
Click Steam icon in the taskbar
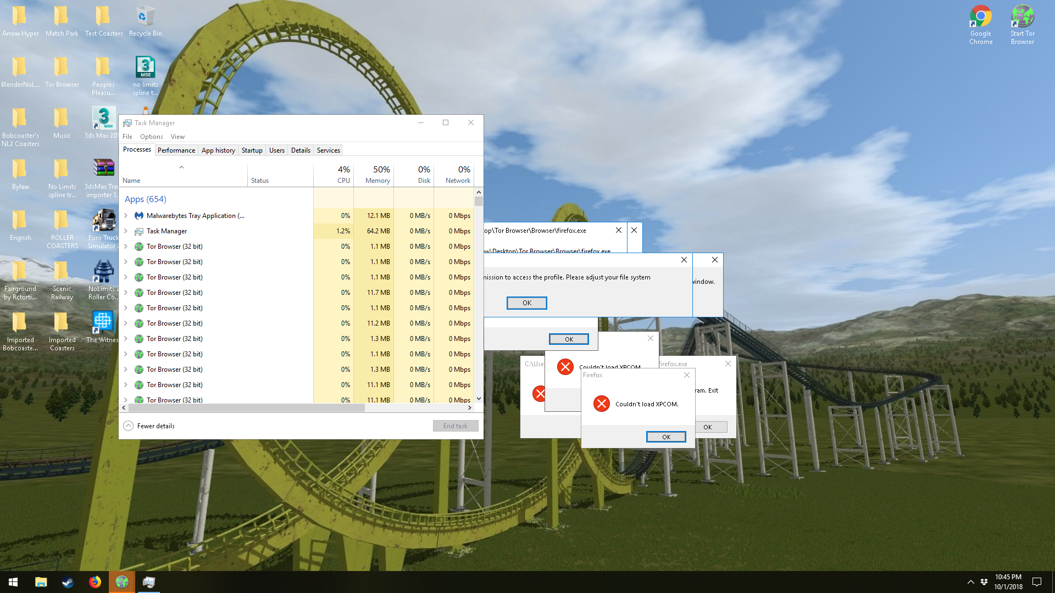(x=68, y=582)
